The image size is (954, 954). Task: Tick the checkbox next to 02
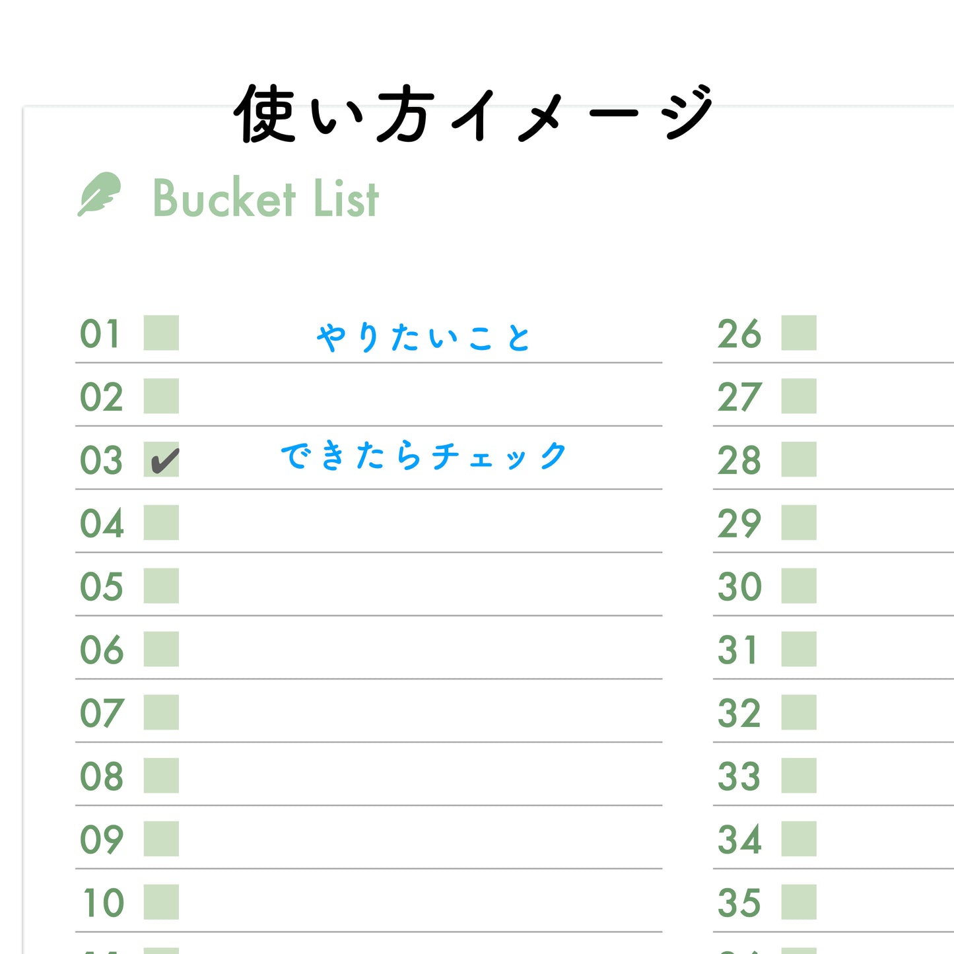[161, 396]
